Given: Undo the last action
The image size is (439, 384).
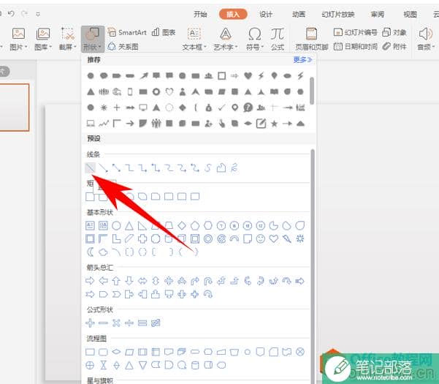Looking at the screenshot, I should tap(11, 13).
